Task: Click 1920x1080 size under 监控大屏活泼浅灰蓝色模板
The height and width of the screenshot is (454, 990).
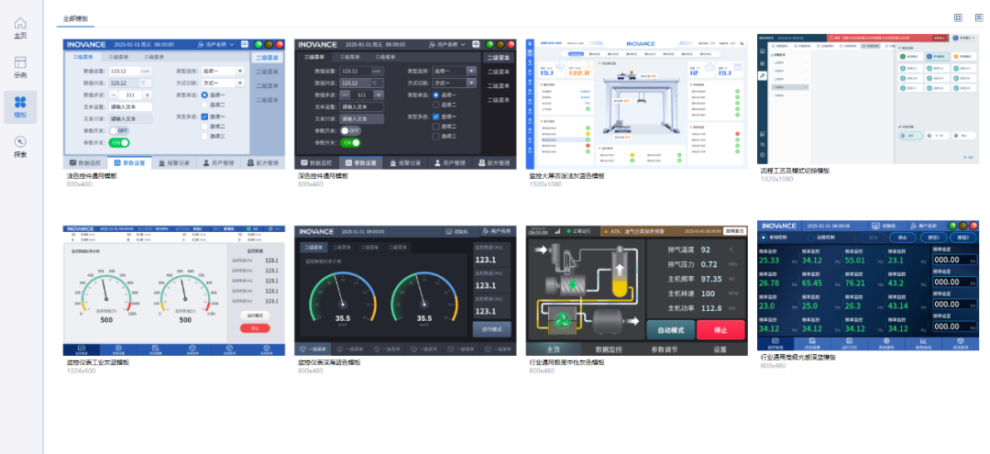Action: pos(544,184)
